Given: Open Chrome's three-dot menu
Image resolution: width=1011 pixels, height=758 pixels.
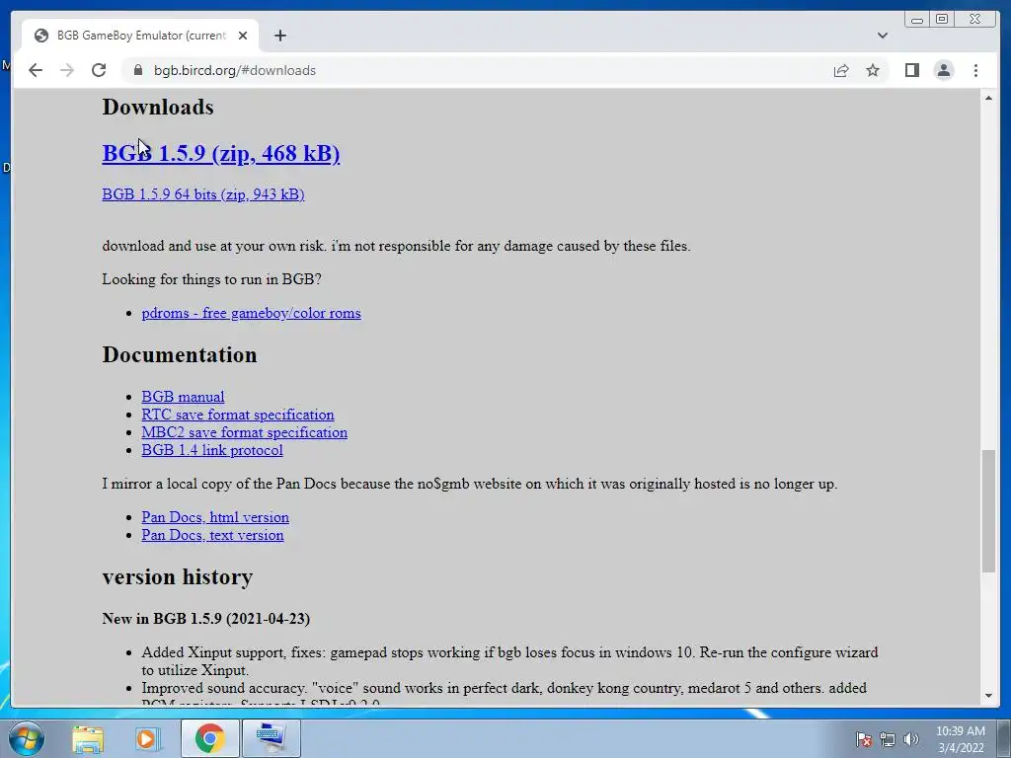Looking at the screenshot, I should coord(975,70).
